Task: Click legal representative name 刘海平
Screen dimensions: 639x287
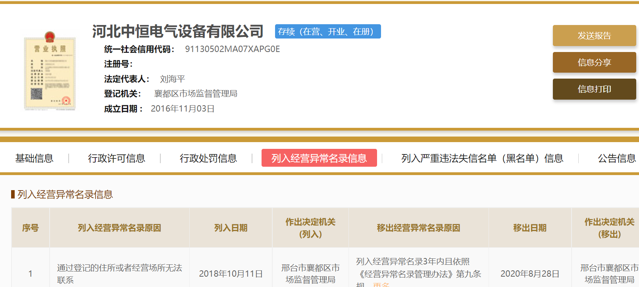Action: (x=172, y=79)
